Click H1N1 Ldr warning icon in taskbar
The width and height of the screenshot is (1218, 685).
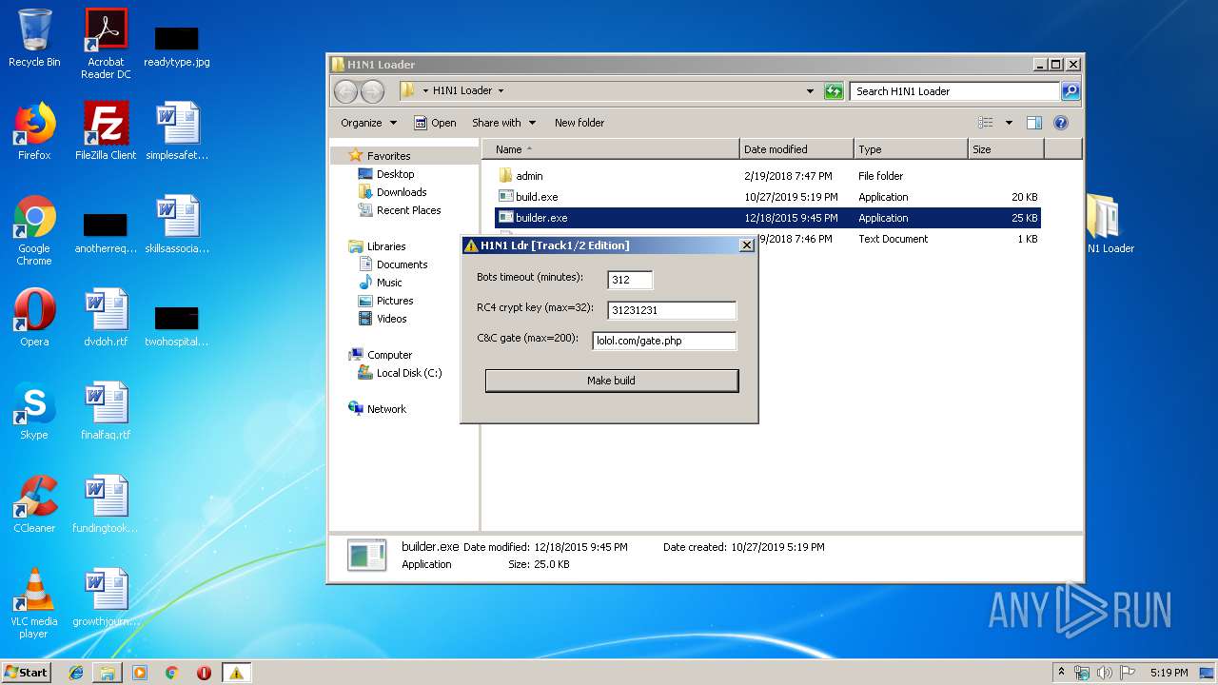[x=236, y=673]
